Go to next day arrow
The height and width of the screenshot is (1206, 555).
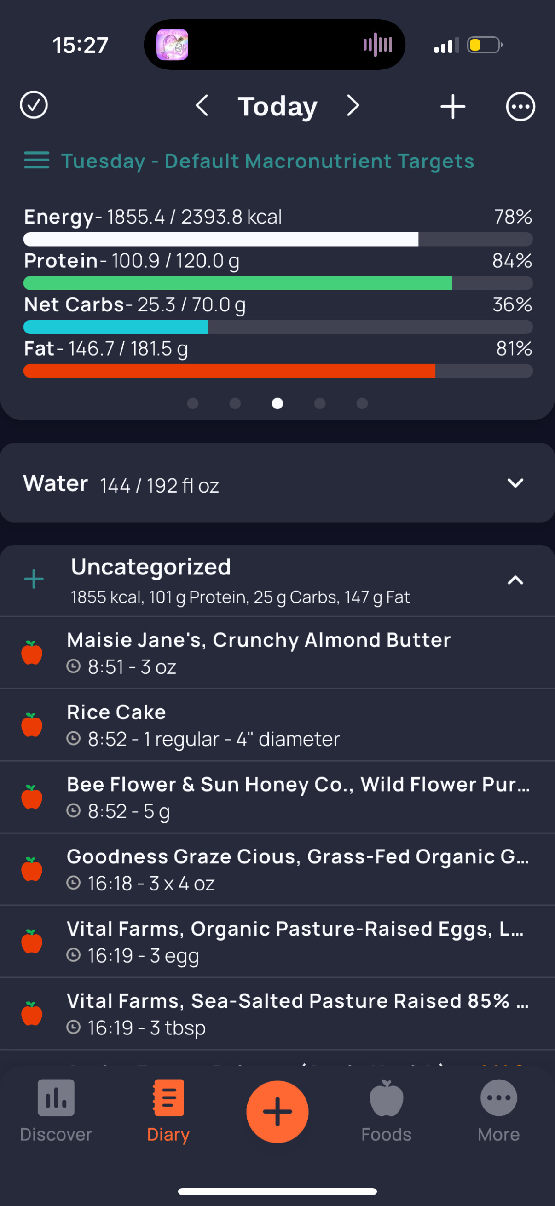[353, 106]
